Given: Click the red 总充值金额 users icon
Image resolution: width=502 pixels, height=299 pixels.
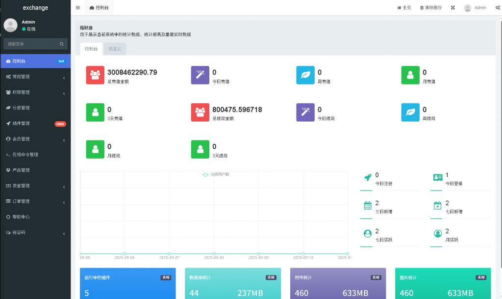Looking at the screenshot, I should 95,75.
